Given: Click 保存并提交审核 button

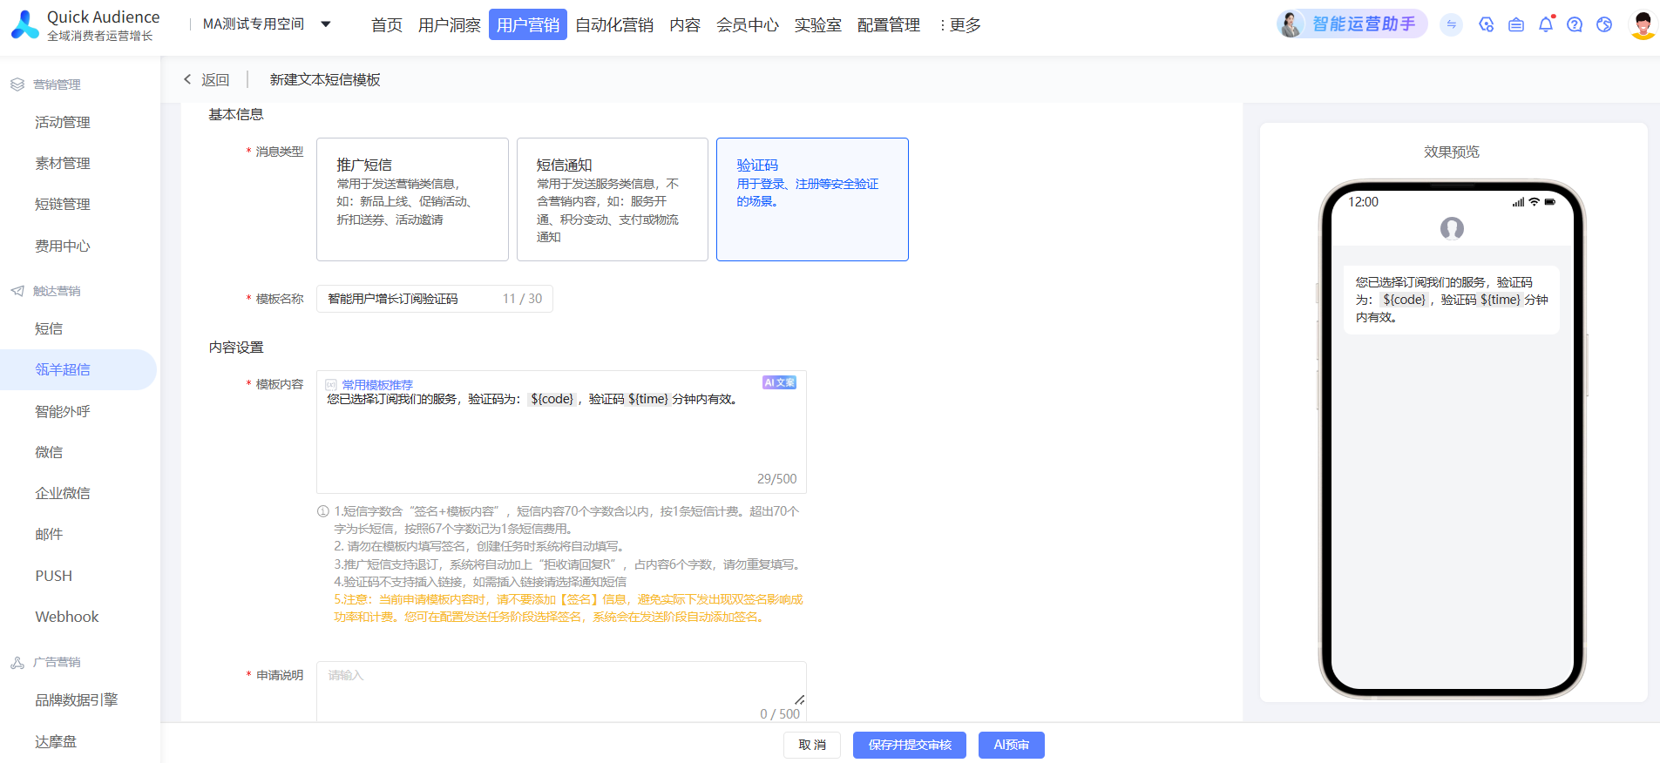Looking at the screenshot, I should coord(910,745).
